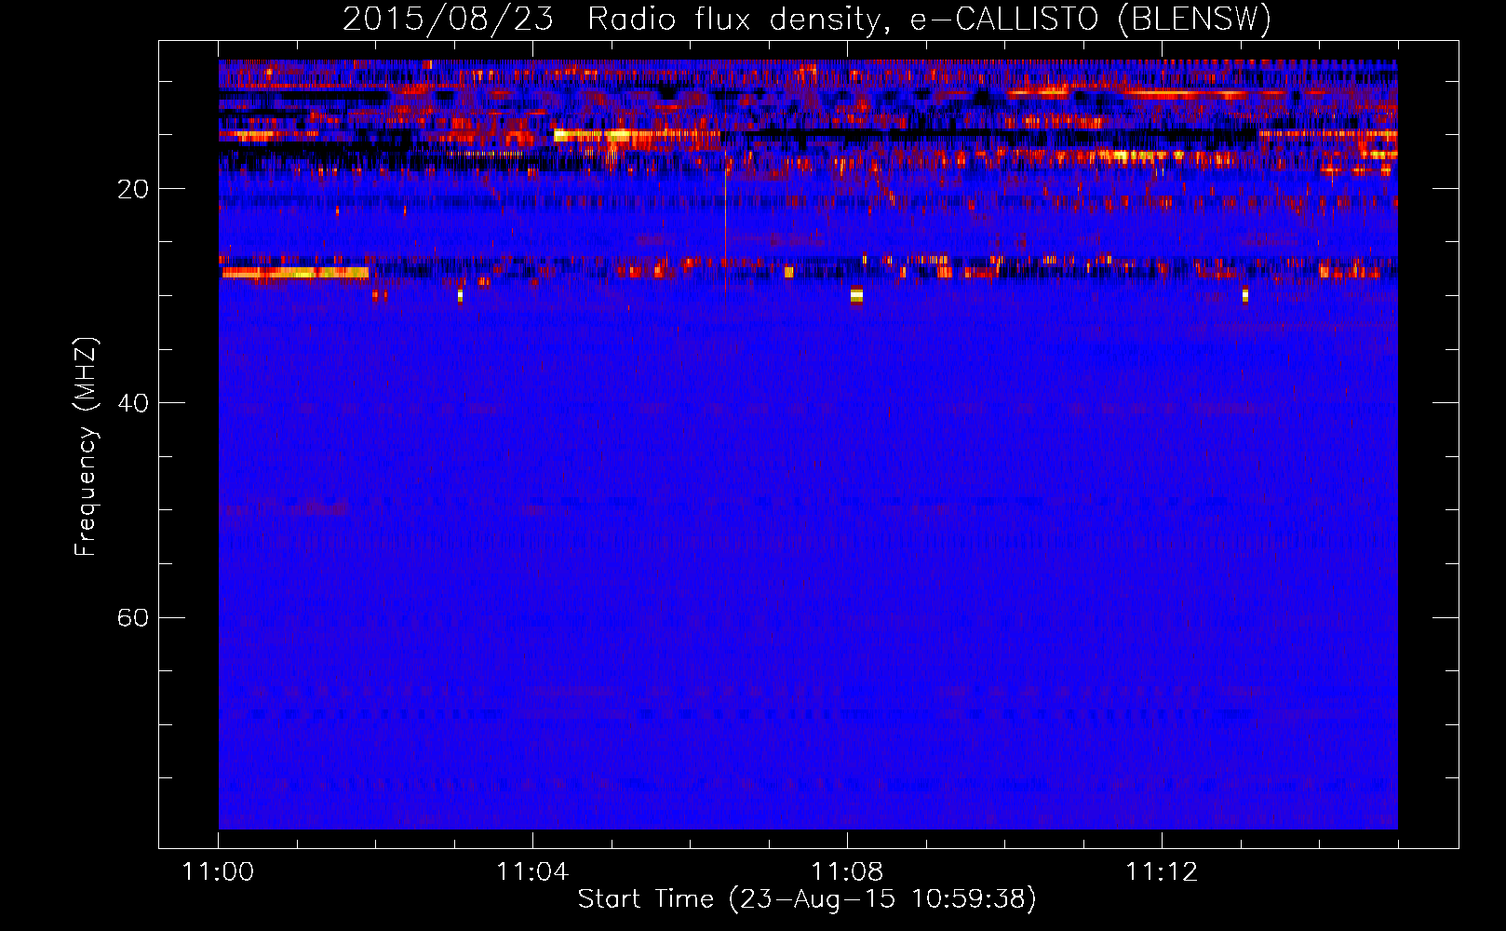This screenshot has height=931, width=1506.
Task: Click the 'Frequency (MHZ)' axis label
Action: (86, 447)
